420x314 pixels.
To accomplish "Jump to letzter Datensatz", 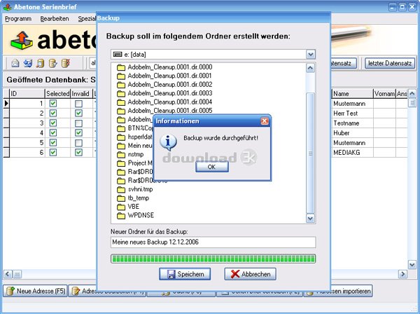I will coord(390,63).
